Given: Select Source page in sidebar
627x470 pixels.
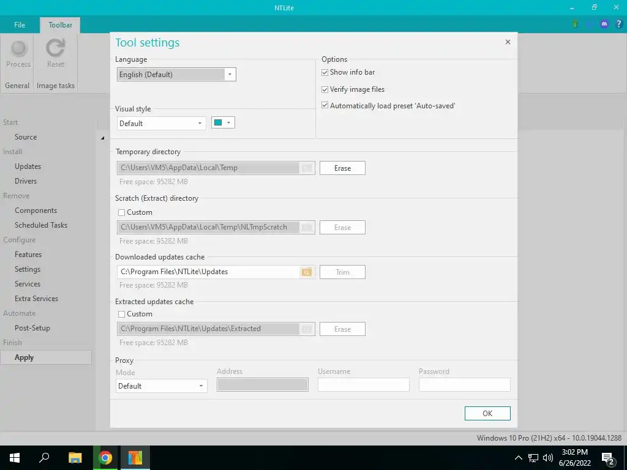Looking at the screenshot, I should [26, 137].
